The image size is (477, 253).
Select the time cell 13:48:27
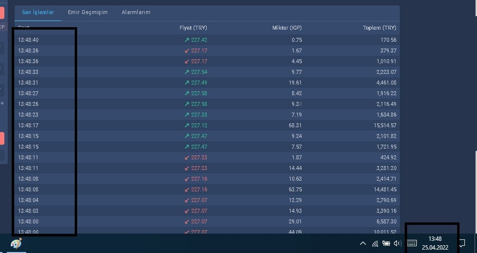pos(28,93)
